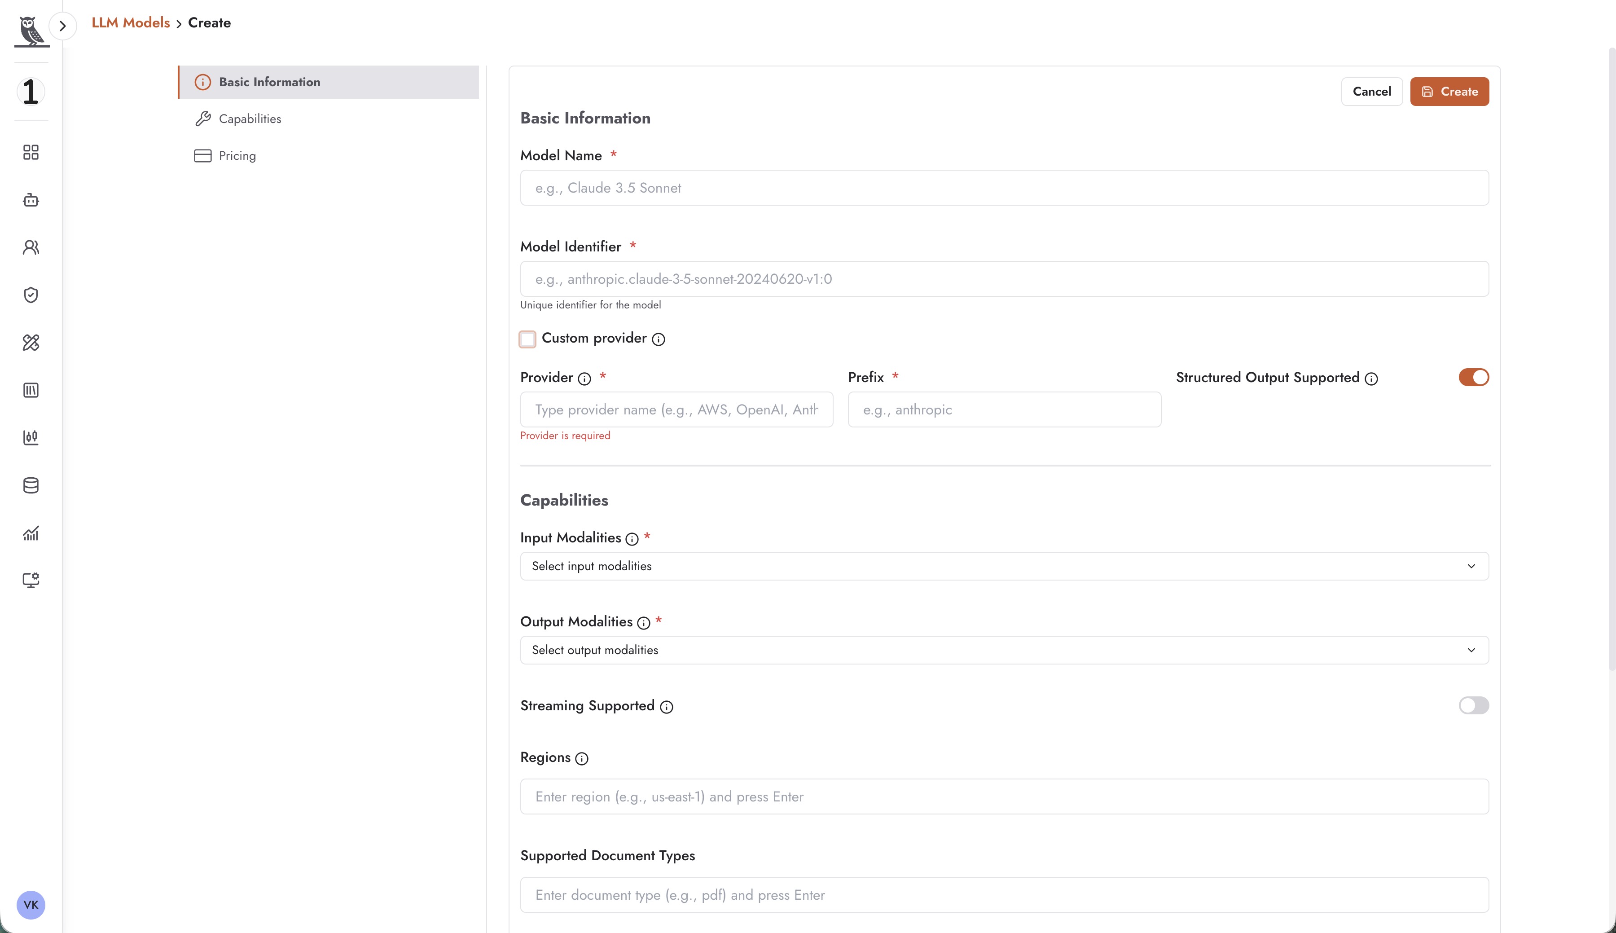Disable the Structured Output Supported toggle
This screenshot has height=933, width=1616.
(1474, 378)
